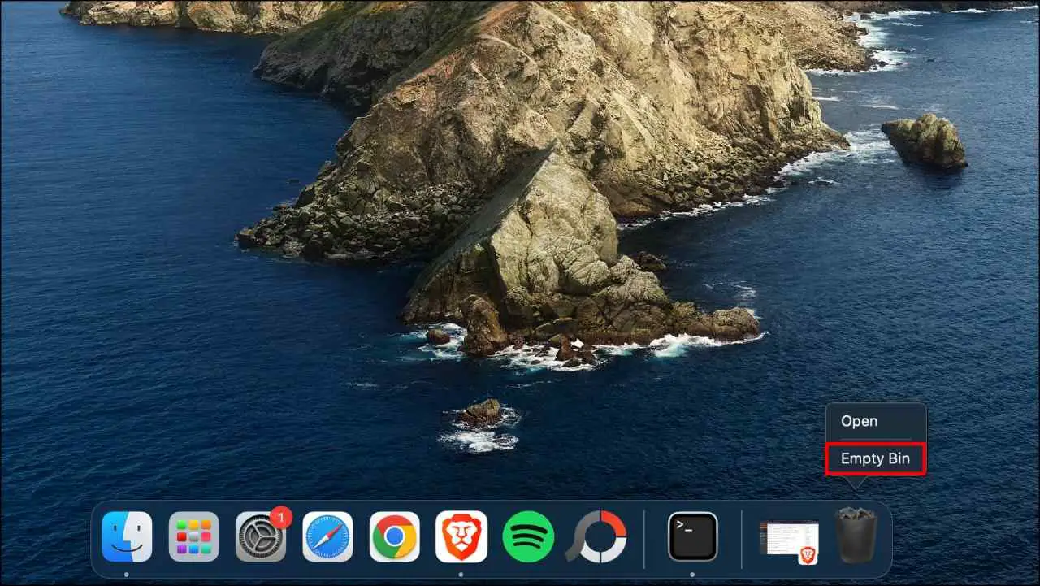Open Launchpad in the Dock
Viewport: 1040px width, 586px height.
point(193,536)
